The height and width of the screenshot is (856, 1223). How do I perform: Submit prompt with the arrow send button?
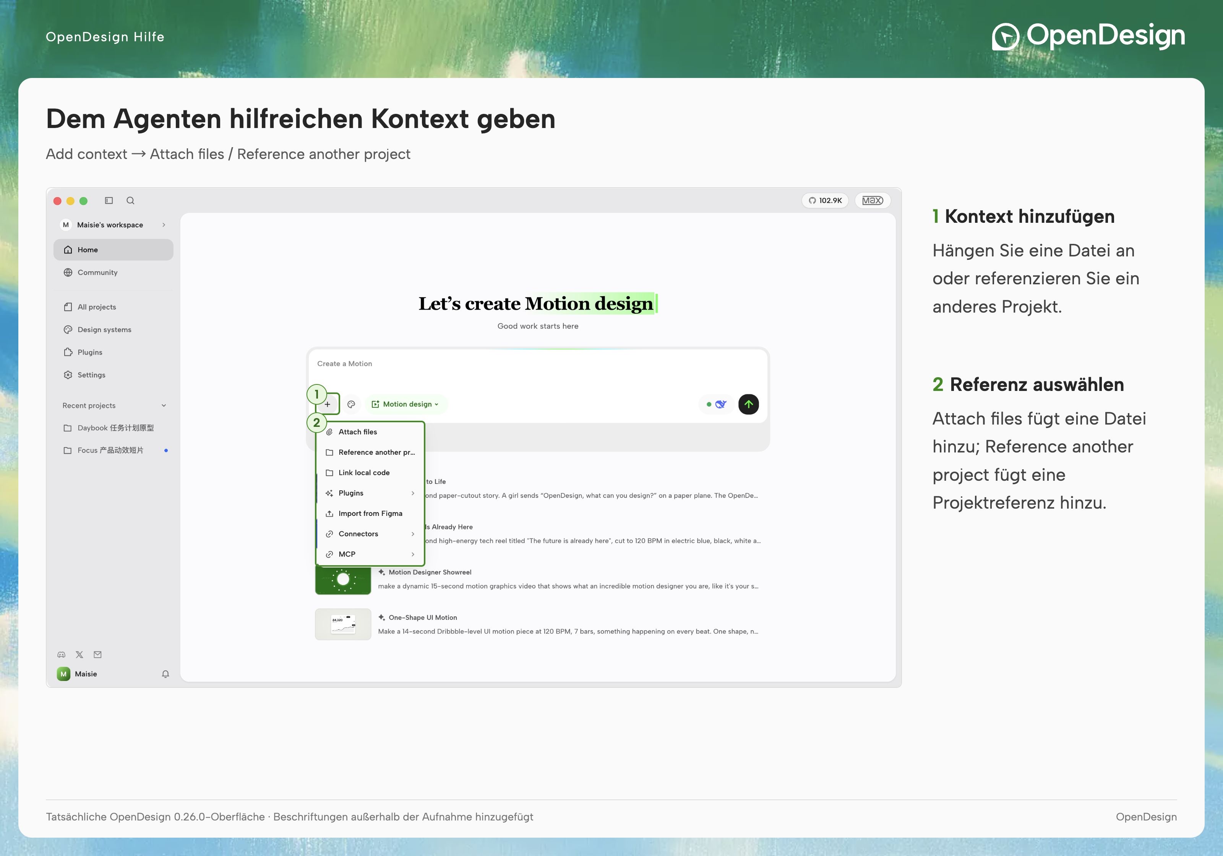[748, 404]
